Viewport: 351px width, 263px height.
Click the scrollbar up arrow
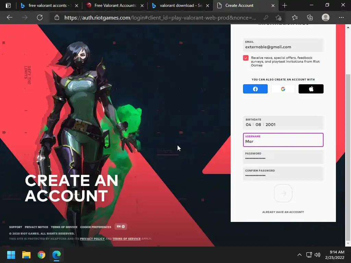(x=348, y=27)
